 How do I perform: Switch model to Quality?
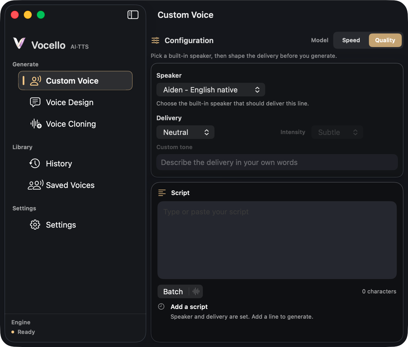(x=385, y=40)
